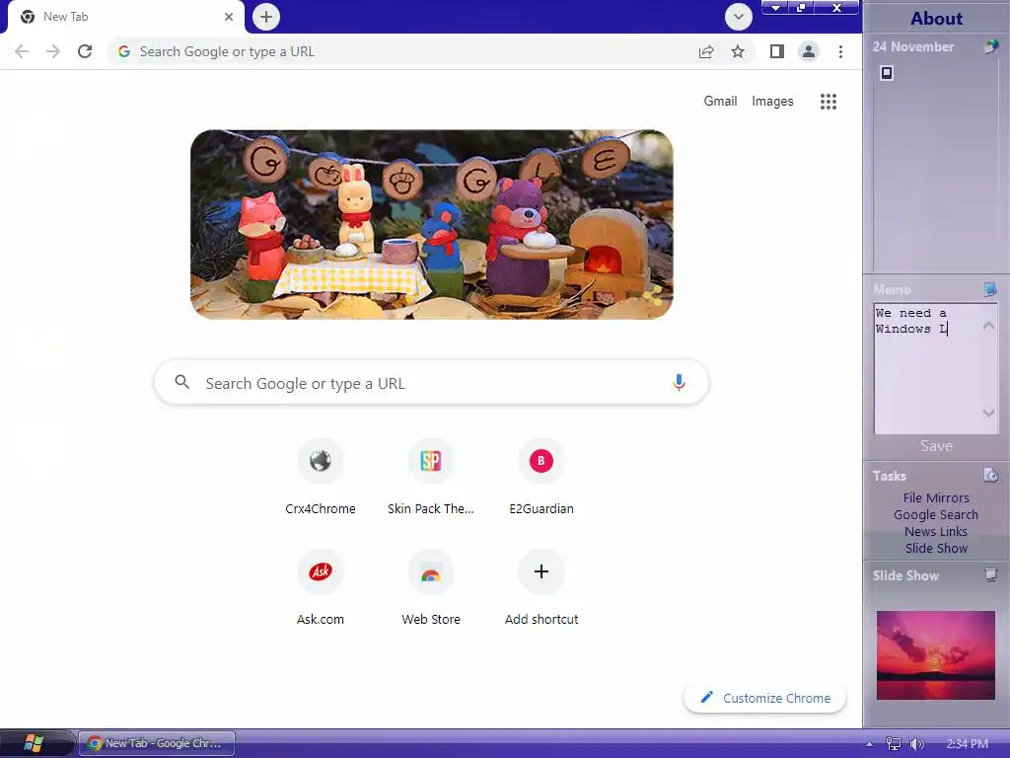Open the Web Store shortcut
Screen dimensions: 1010x758
(x=431, y=586)
